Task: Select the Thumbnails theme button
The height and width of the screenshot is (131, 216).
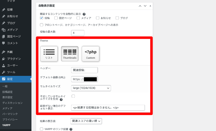Action: (x=70, y=54)
